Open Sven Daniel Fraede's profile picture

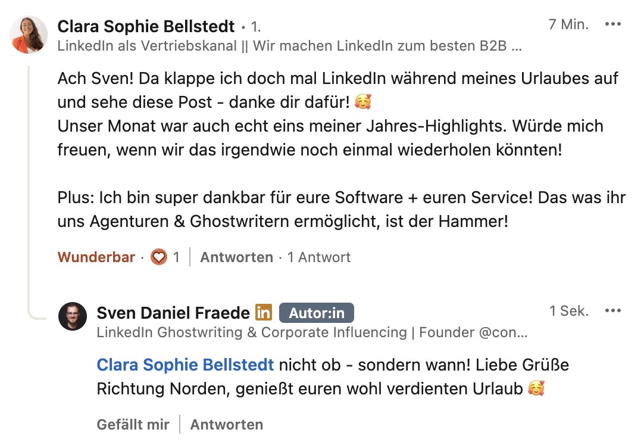(73, 316)
